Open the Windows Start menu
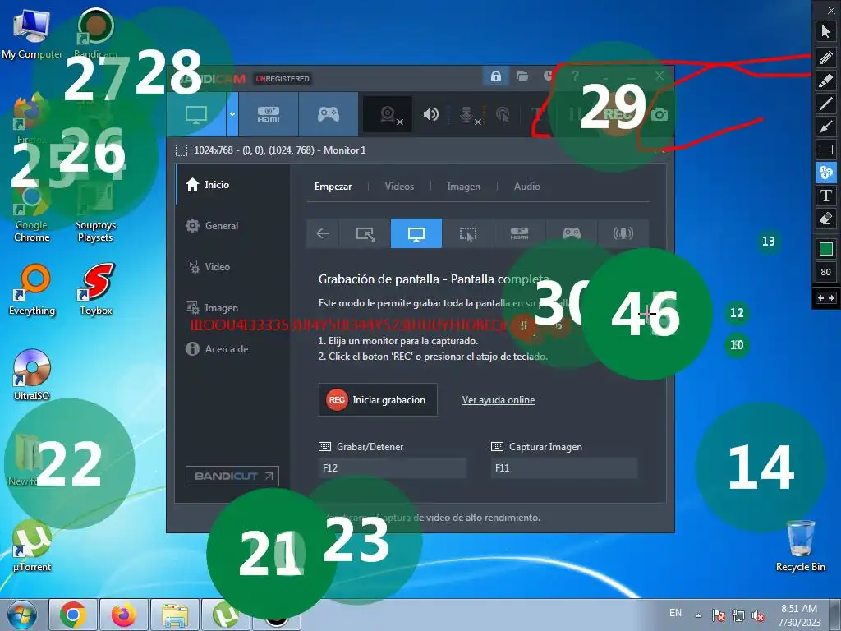 (22, 615)
